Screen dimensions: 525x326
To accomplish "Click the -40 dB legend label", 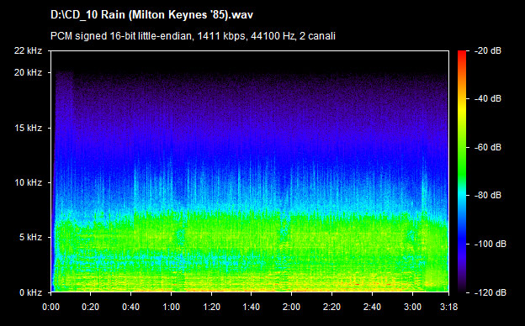I will point(488,98).
